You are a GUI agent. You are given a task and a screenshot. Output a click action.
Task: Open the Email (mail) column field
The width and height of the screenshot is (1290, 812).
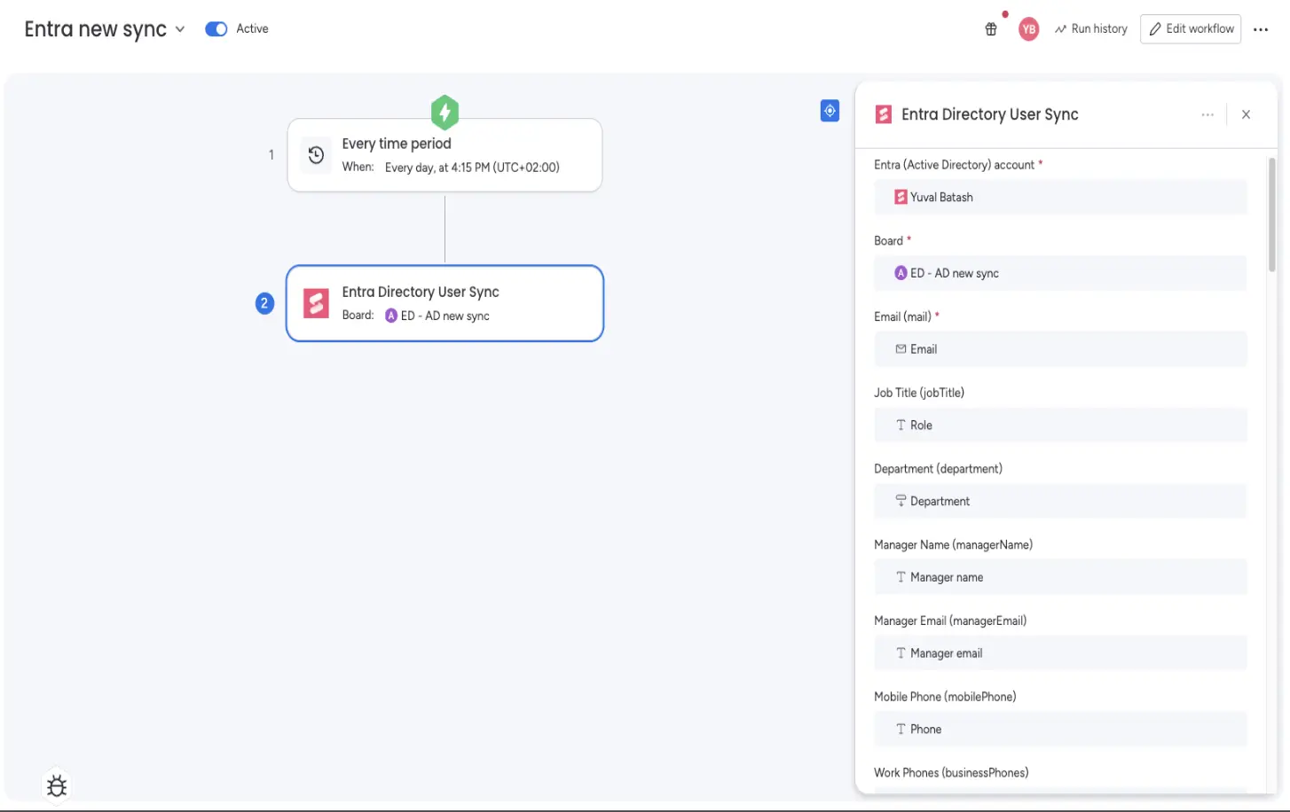[x=1060, y=349]
